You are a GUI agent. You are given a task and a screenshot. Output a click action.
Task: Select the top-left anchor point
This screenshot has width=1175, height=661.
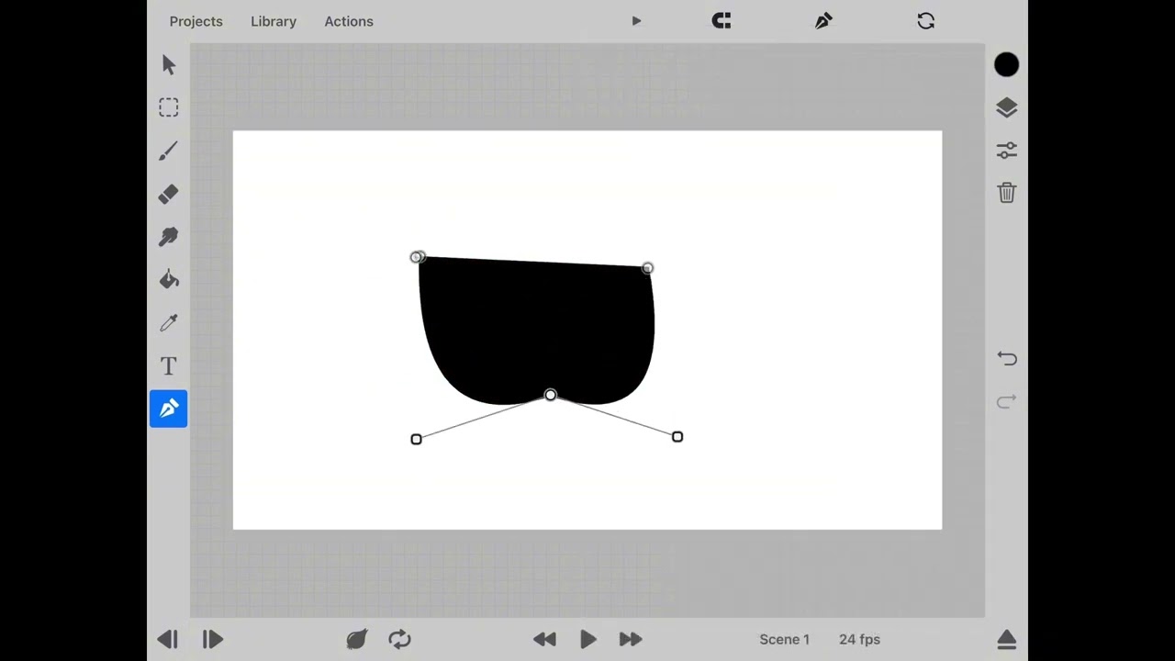click(417, 257)
